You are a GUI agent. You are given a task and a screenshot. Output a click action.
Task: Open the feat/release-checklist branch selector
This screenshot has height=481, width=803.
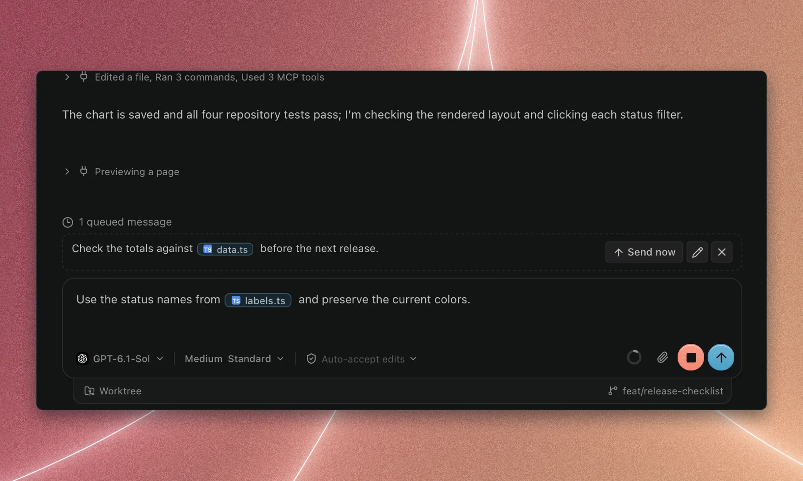pyautogui.click(x=666, y=391)
